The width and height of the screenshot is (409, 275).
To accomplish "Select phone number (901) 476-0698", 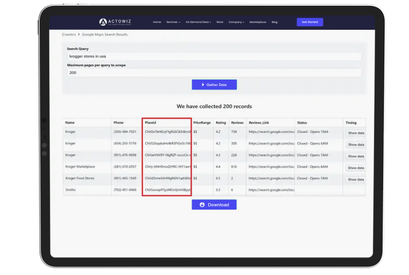I will click(125, 155).
